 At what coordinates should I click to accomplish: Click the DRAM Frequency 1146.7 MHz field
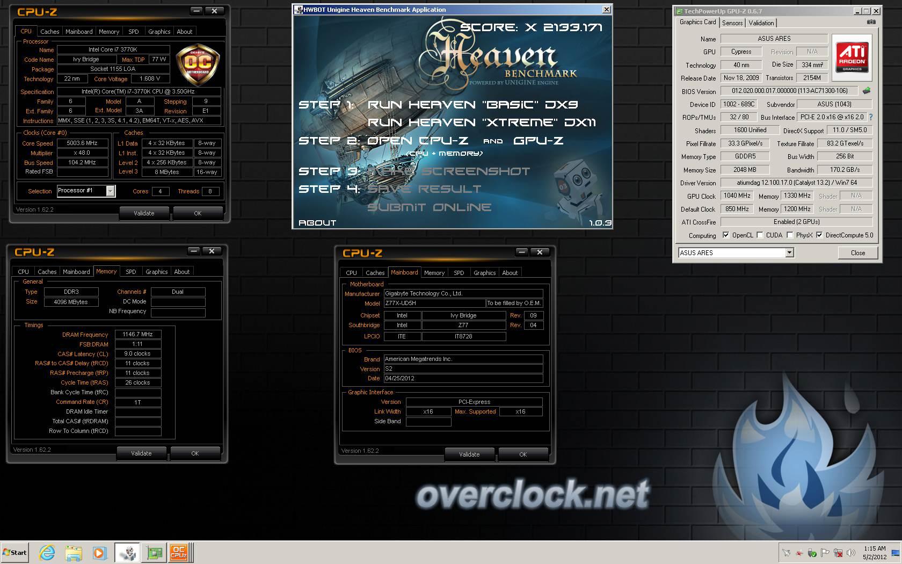click(x=138, y=334)
